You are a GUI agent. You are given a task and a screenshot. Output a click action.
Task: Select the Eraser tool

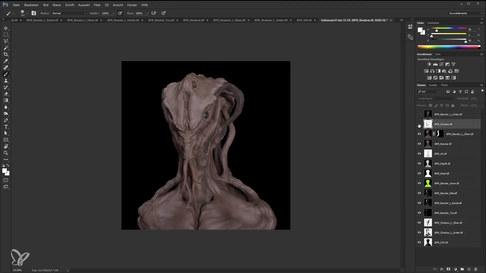coord(6,94)
